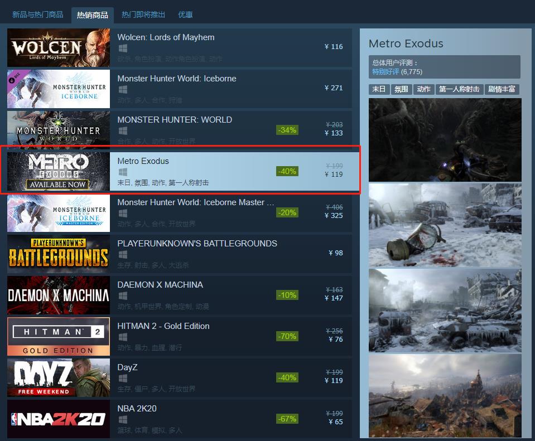Open Iceborne Master Edition capsule image

click(59, 213)
